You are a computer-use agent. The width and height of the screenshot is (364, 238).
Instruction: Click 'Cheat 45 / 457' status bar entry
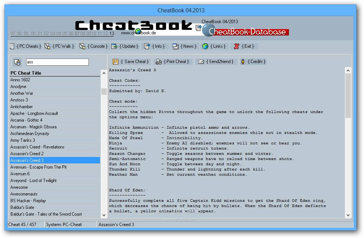(25, 225)
